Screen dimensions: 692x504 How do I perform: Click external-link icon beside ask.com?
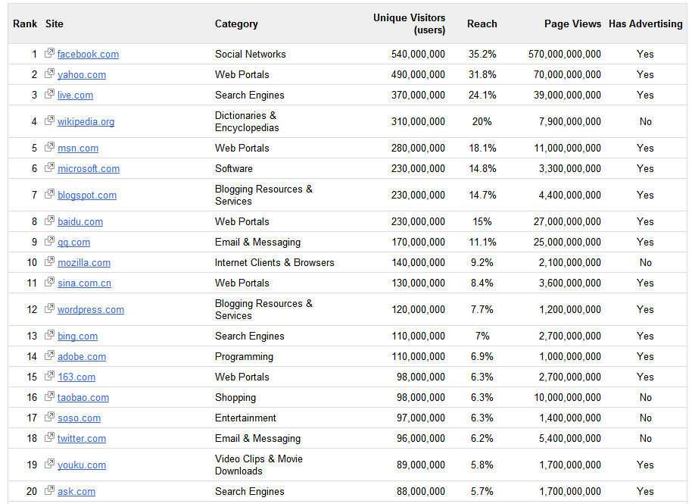pos(49,490)
